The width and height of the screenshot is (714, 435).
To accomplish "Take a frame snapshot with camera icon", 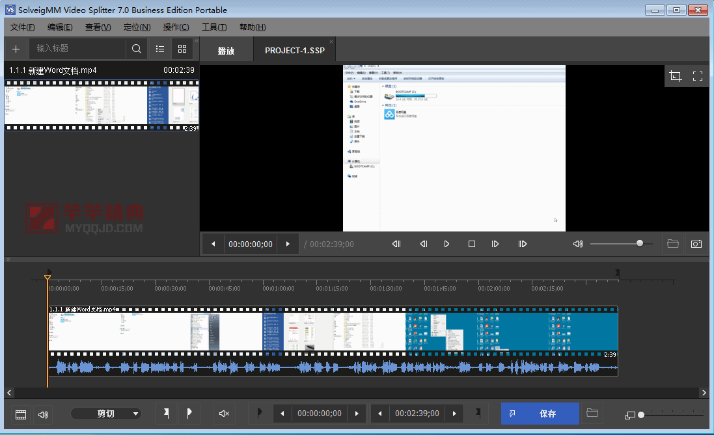I will (x=696, y=244).
